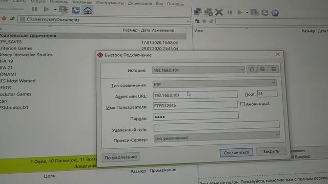The image size is (328, 184).
Task: Expand the История dropdown
Action: (242, 70)
